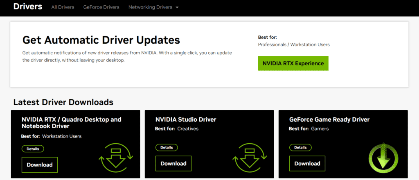Click the RTX/Quadro driver refresh-download icon
Viewport: 419px width, 180px height.
coord(116,159)
